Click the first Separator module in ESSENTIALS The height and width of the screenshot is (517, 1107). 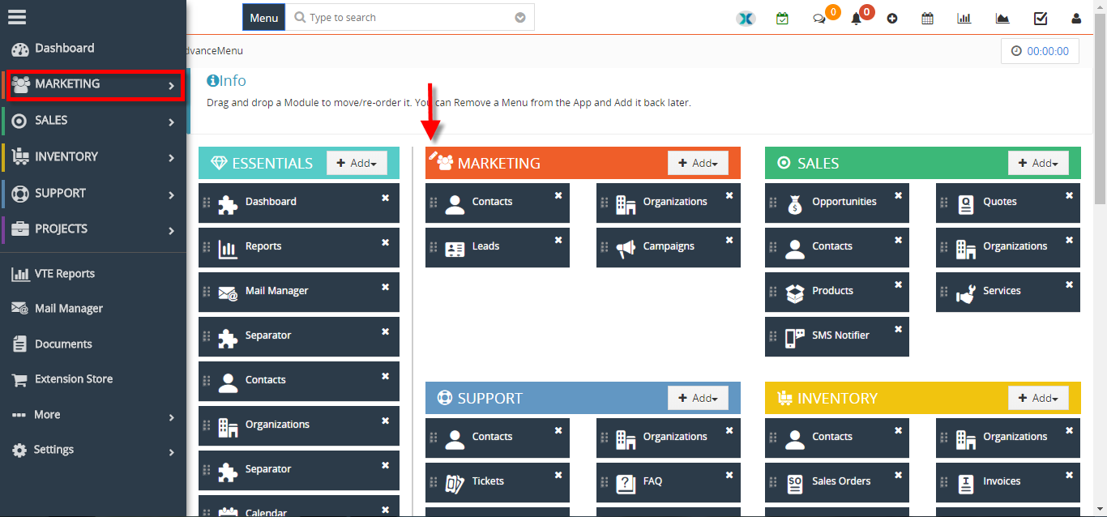coord(299,336)
